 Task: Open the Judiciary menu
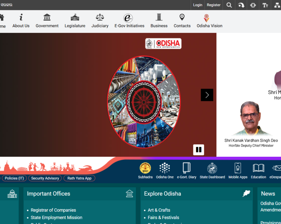(100, 21)
